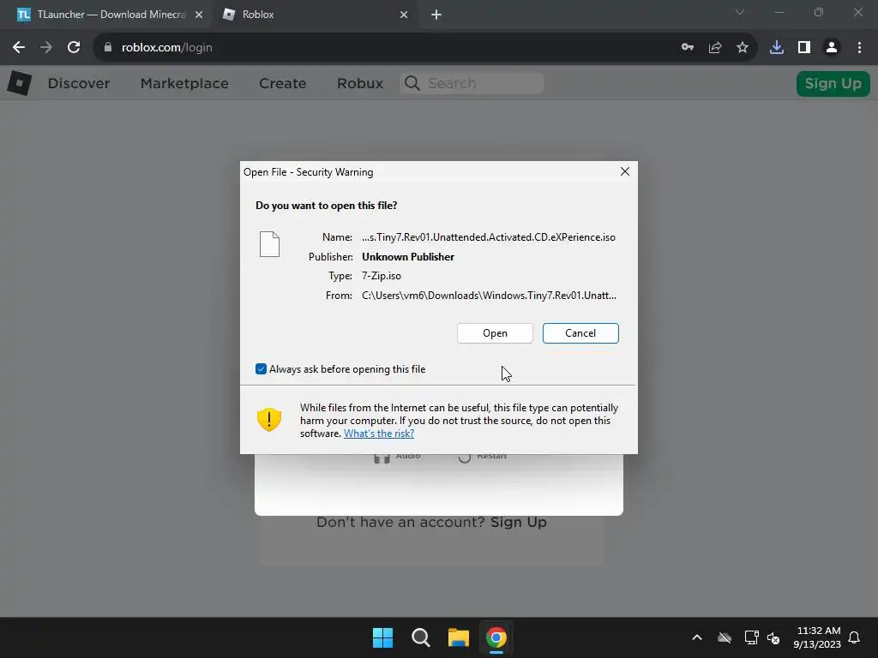Click the network tray icon
This screenshot has width=878, height=658.
[x=751, y=637]
